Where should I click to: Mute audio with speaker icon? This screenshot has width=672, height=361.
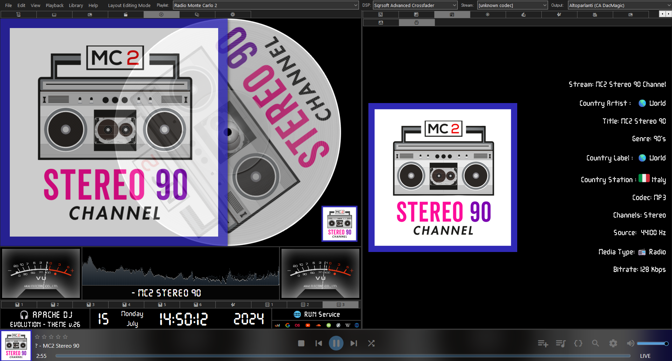click(x=630, y=343)
